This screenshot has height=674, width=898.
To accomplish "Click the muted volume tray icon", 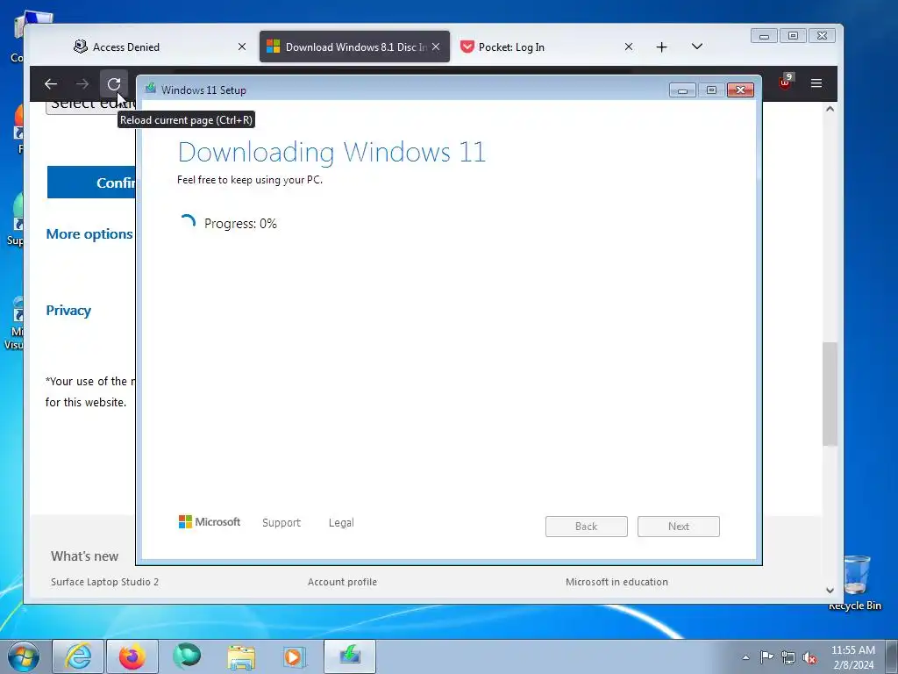I will (809, 657).
